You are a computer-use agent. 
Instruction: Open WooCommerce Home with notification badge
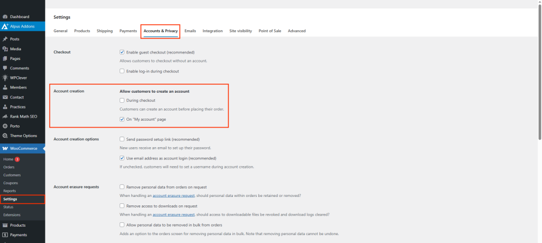8,159
